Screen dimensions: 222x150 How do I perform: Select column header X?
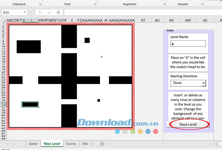[x=72, y=20]
